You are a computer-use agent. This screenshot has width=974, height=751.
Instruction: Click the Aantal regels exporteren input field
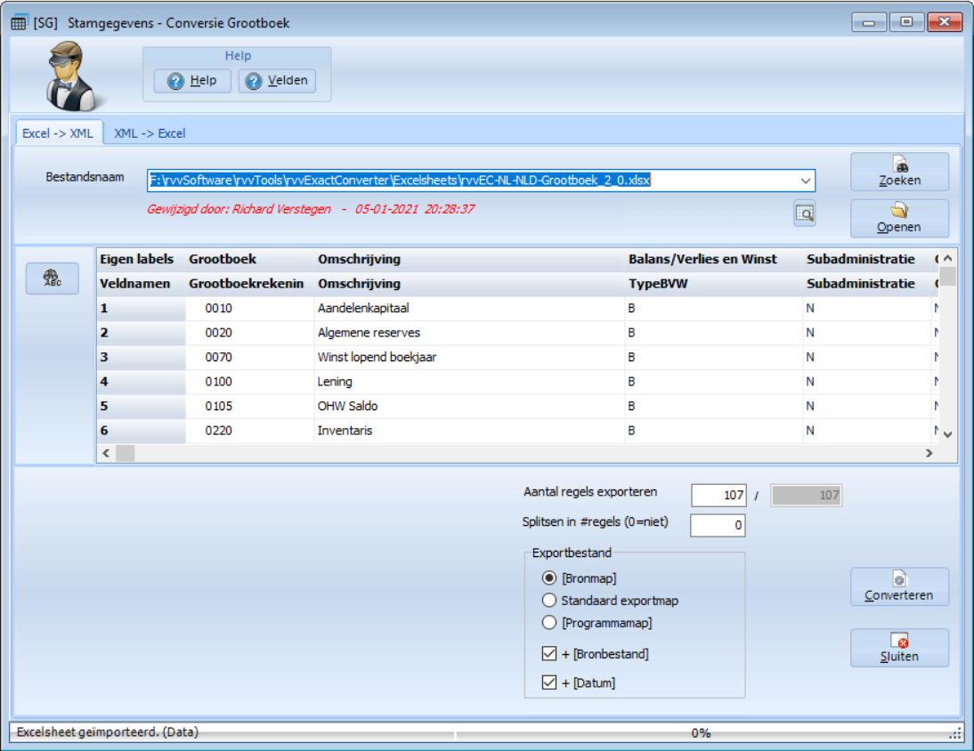pyautogui.click(x=718, y=496)
